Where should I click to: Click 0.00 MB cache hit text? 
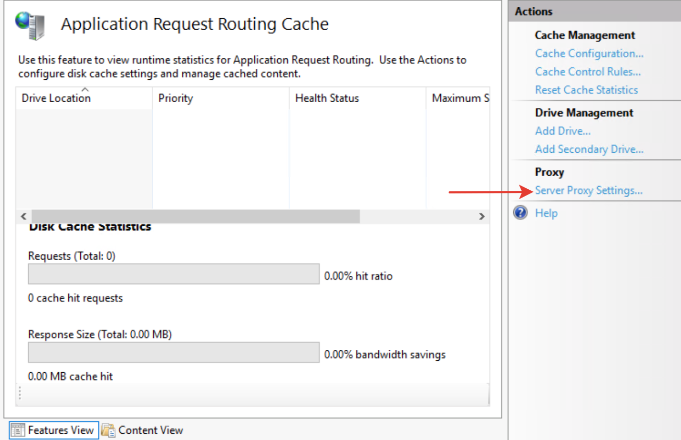(x=70, y=376)
